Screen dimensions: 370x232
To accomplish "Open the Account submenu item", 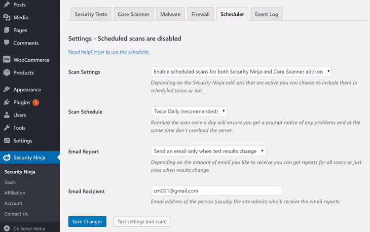I will point(13,203).
